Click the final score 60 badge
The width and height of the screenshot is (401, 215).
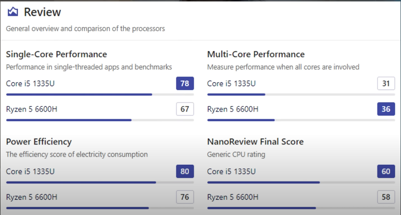[386, 171]
